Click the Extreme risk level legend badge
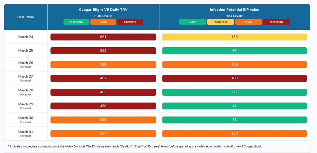Screen dimensions: 317x153 click(130, 22)
